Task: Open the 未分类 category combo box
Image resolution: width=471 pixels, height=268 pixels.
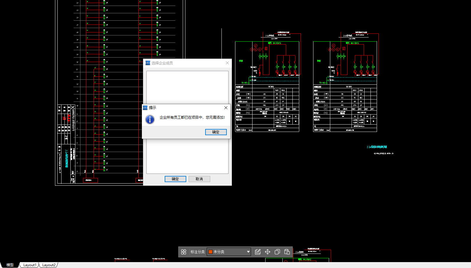Action: pyautogui.click(x=229, y=252)
